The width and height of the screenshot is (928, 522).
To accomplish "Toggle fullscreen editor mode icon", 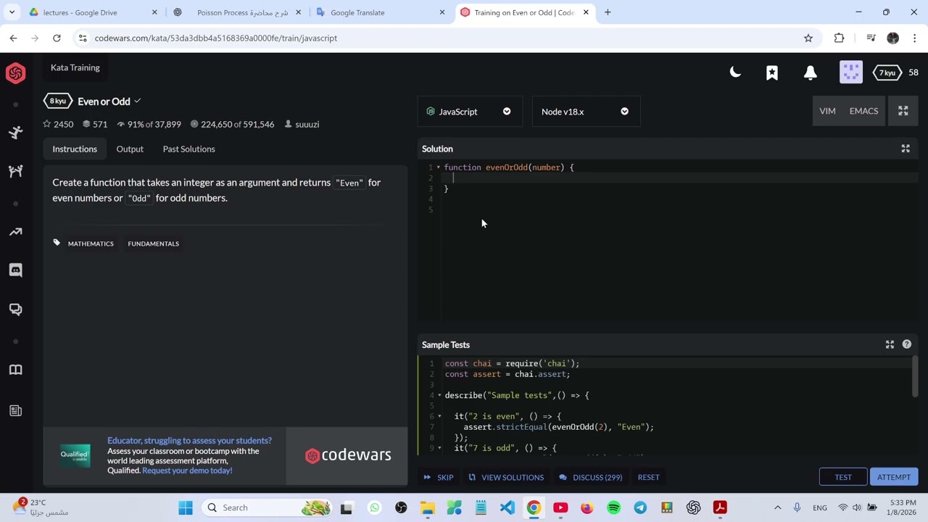I will pyautogui.click(x=903, y=111).
